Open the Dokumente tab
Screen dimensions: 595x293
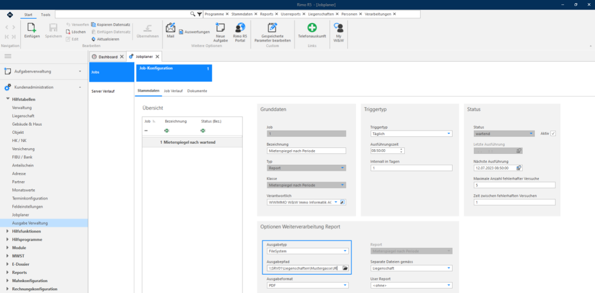click(197, 91)
